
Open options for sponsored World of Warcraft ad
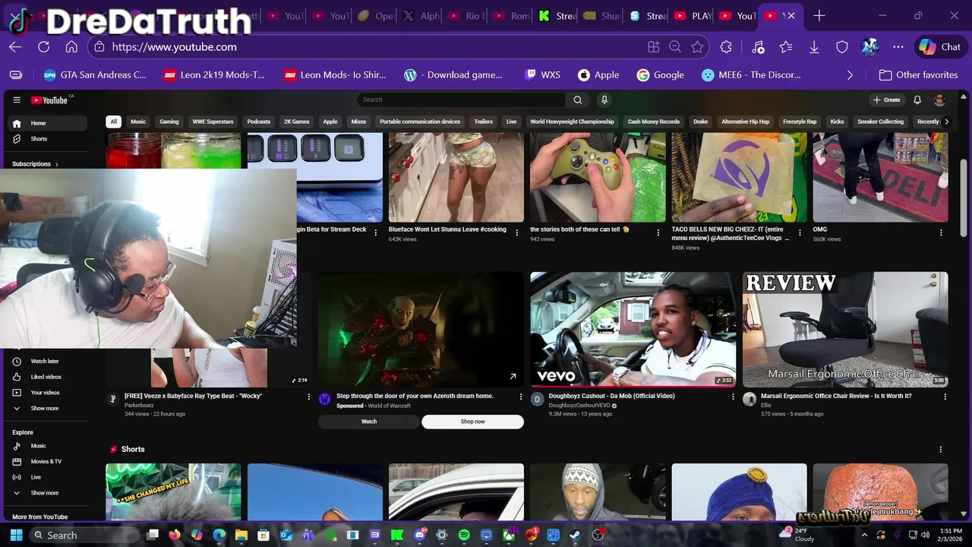(x=521, y=397)
